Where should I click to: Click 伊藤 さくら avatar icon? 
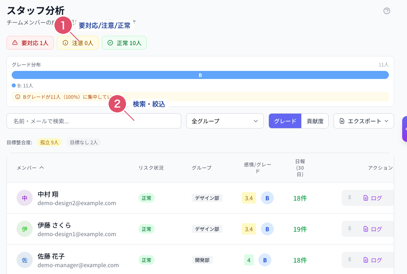coord(25,229)
